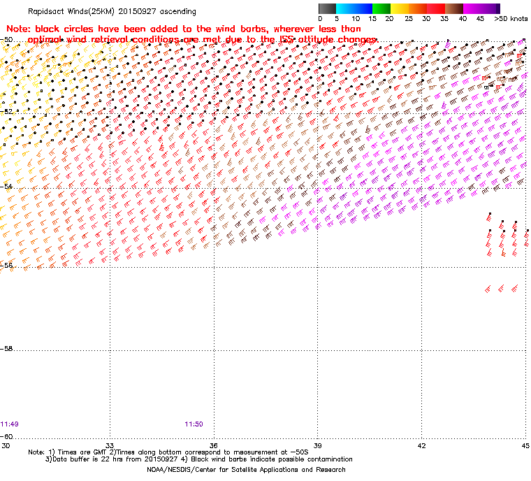Click the red note about black circles
This screenshot has height=481, width=531.
(192, 34)
